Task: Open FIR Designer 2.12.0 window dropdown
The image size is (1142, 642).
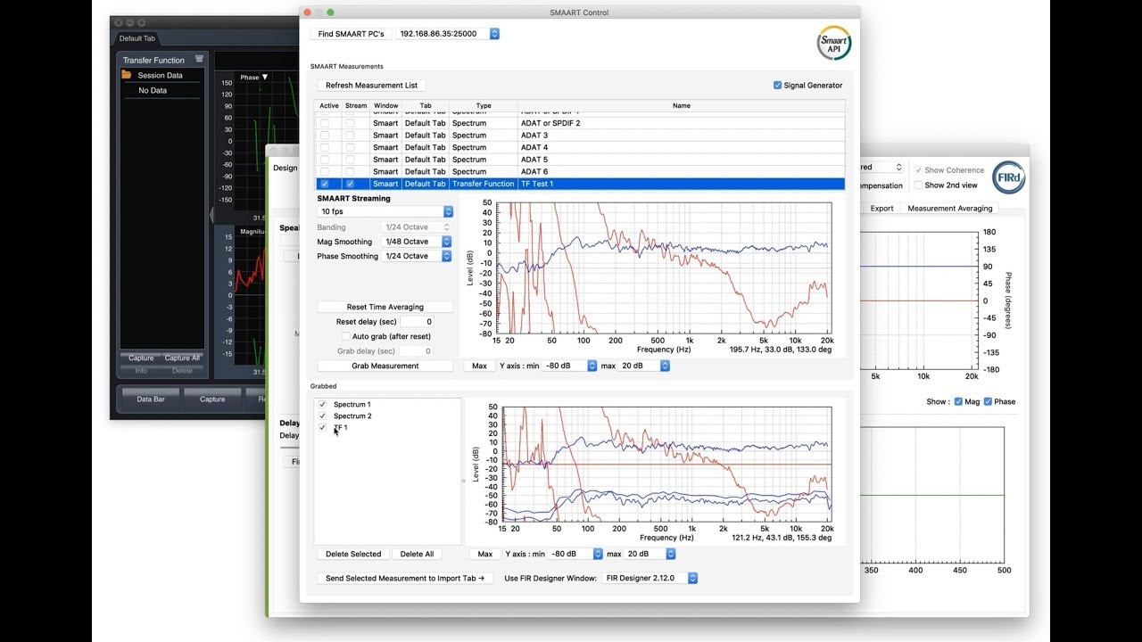Action: (x=650, y=578)
